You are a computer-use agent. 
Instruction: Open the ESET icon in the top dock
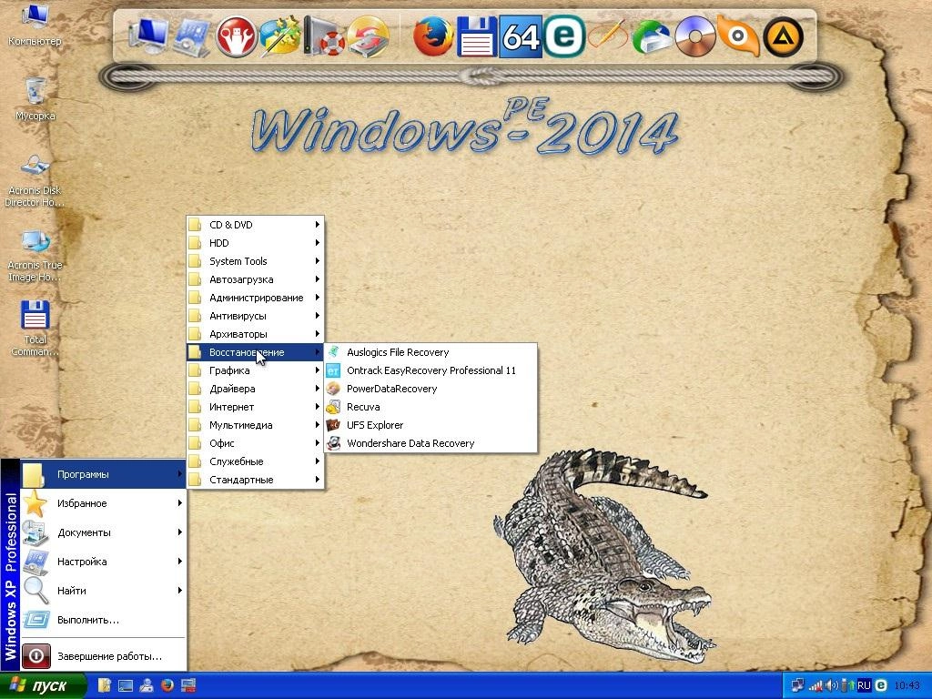click(564, 36)
